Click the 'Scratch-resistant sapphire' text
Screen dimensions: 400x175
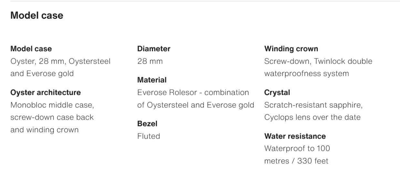click(313, 105)
